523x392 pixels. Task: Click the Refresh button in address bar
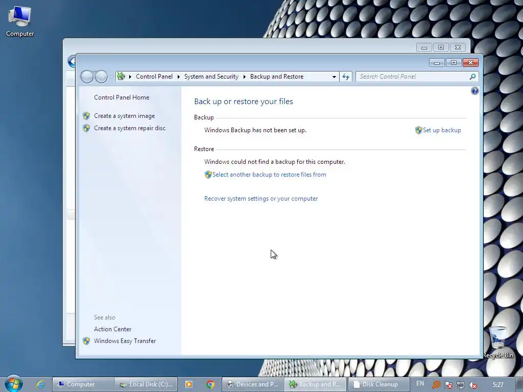pos(346,77)
